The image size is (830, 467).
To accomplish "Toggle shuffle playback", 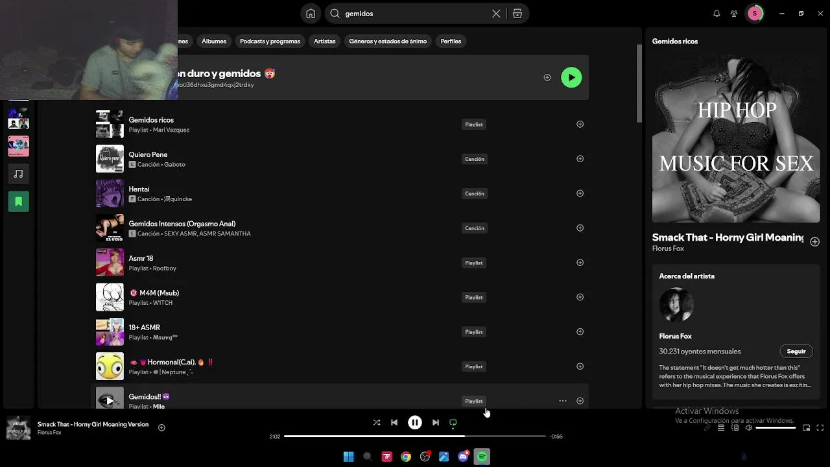I will [377, 422].
